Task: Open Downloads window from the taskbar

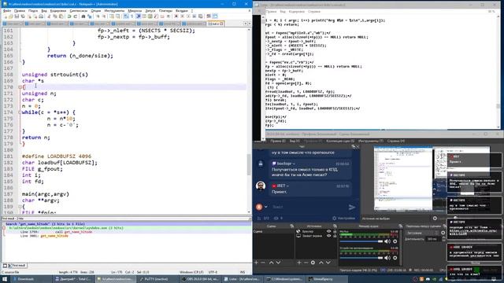Action: (x=31, y=279)
